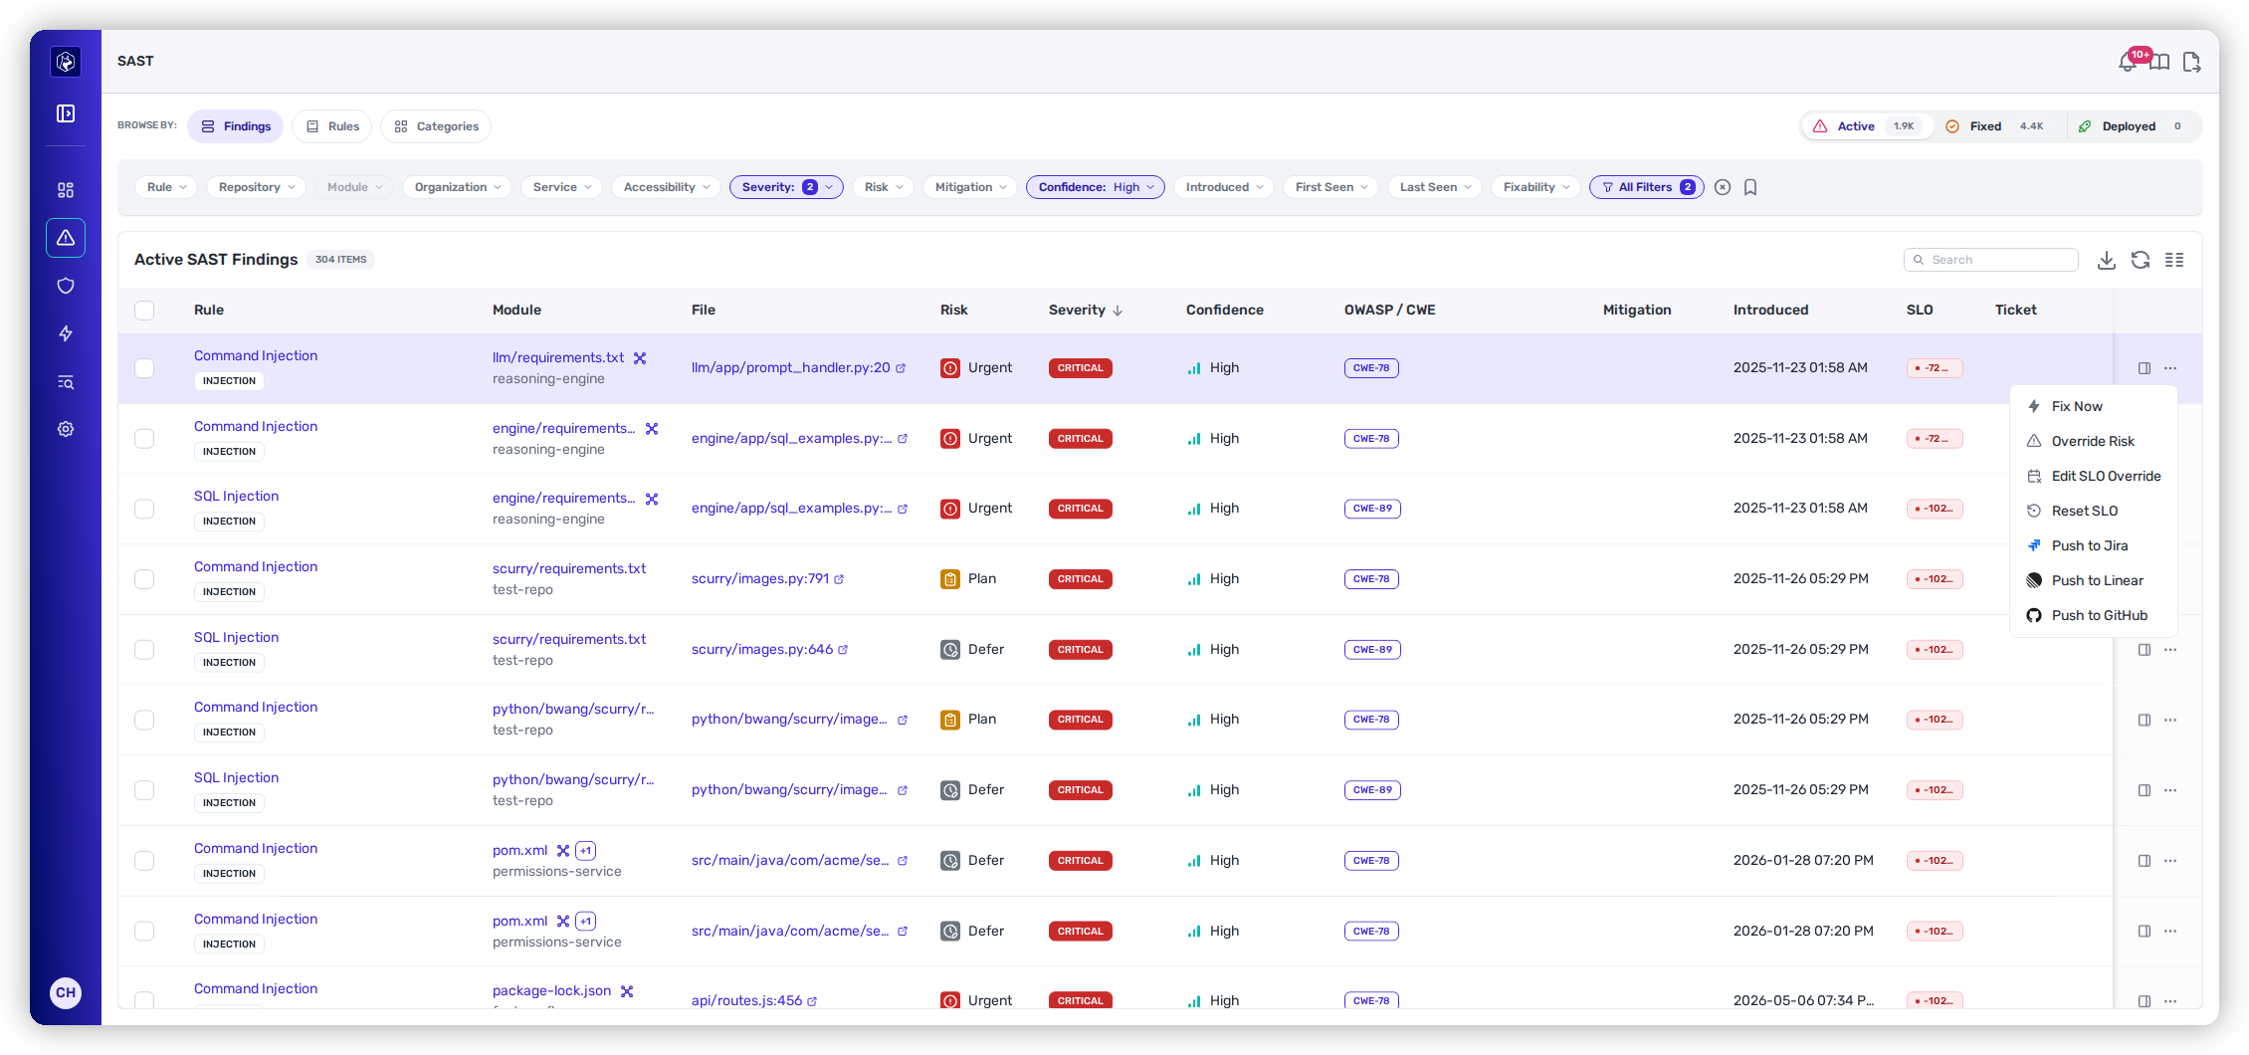The image size is (2249, 1055).
Task: Open the Confidence: High filter dropdown
Action: 1095,187
